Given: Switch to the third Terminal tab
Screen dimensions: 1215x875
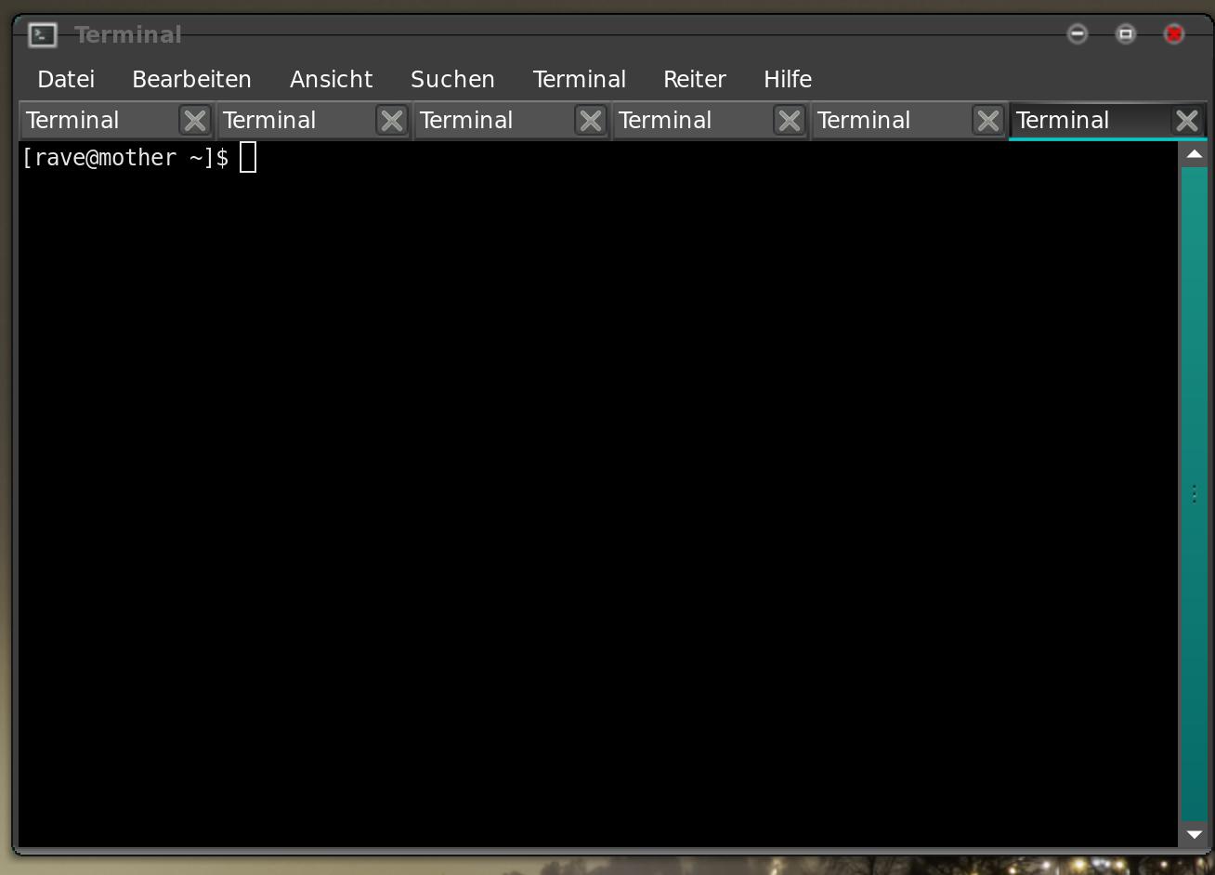Looking at the screenshot, I should pyautogui.click(x=483, y=119).
